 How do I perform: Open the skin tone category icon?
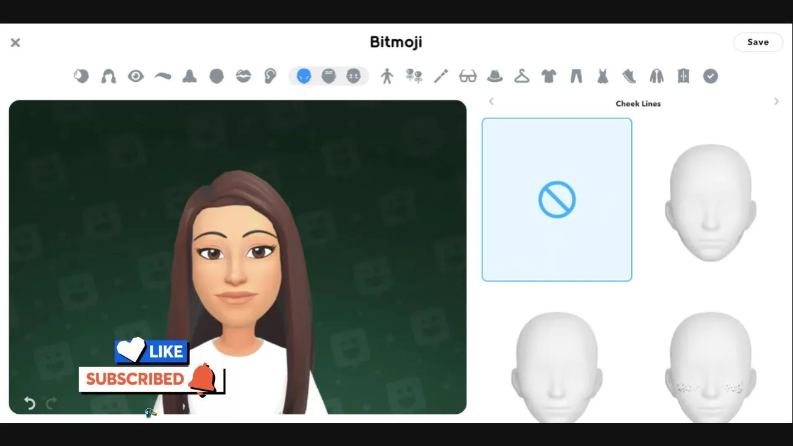point(81,76)
